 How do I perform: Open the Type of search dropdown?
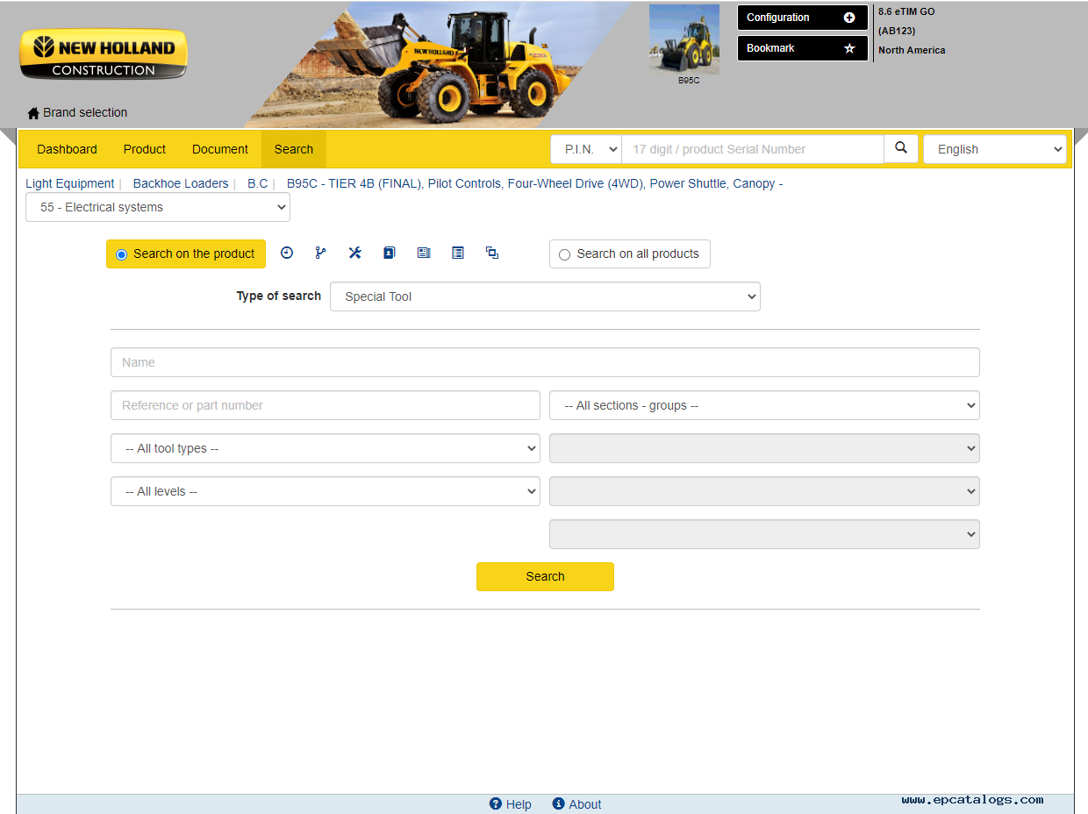coord(545,296)
